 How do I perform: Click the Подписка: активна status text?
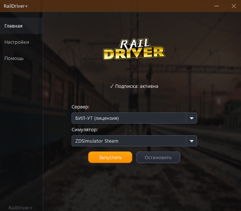click(x=134, y=86)
